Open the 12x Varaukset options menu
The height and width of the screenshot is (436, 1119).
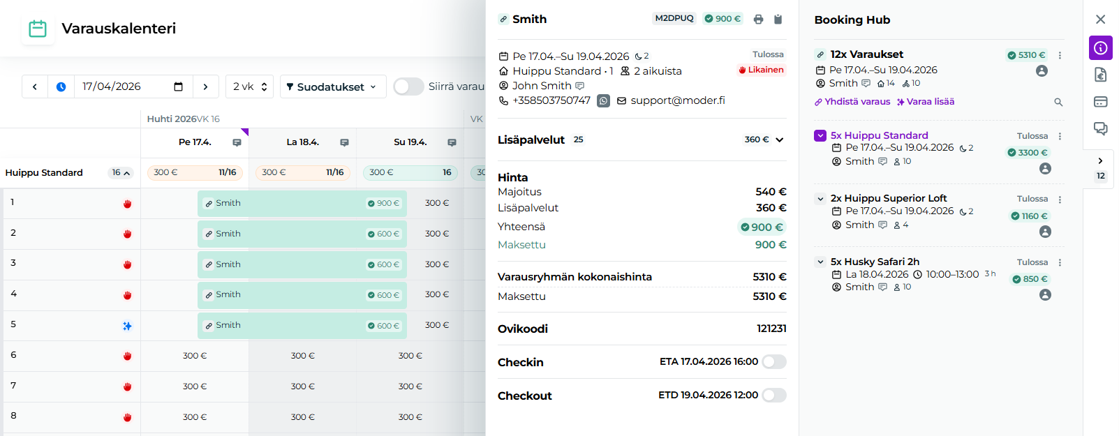[1060, 55]
